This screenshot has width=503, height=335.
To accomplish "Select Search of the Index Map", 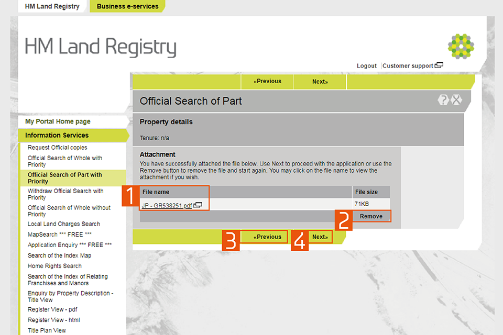I will tap(59, 255).
